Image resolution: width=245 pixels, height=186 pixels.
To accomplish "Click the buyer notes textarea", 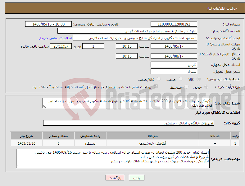I will 113,159.
